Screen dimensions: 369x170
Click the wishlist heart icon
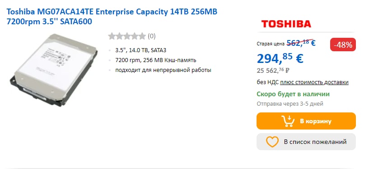pos(272,142)
